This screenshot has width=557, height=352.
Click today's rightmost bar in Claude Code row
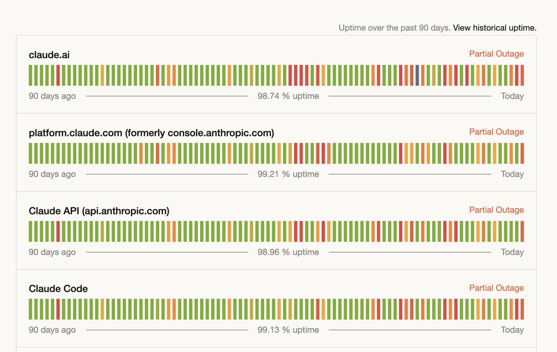pos(522,309)
